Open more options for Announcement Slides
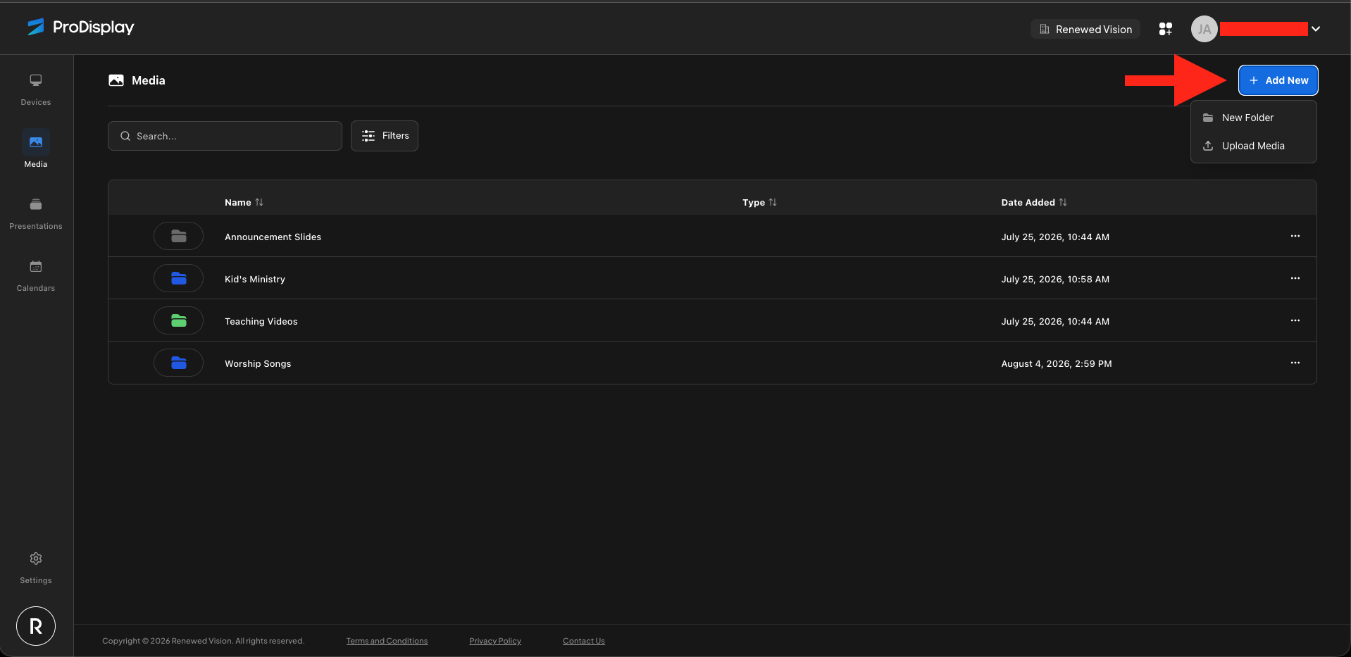 (x=1295, y=236)
